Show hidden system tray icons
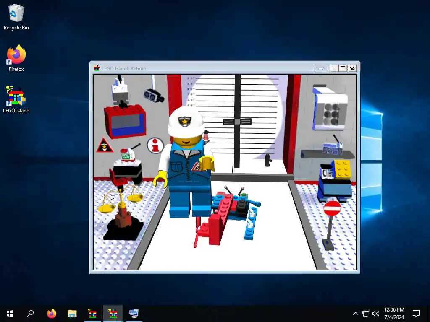The image size is (430, 322). [x=355, y=314]
